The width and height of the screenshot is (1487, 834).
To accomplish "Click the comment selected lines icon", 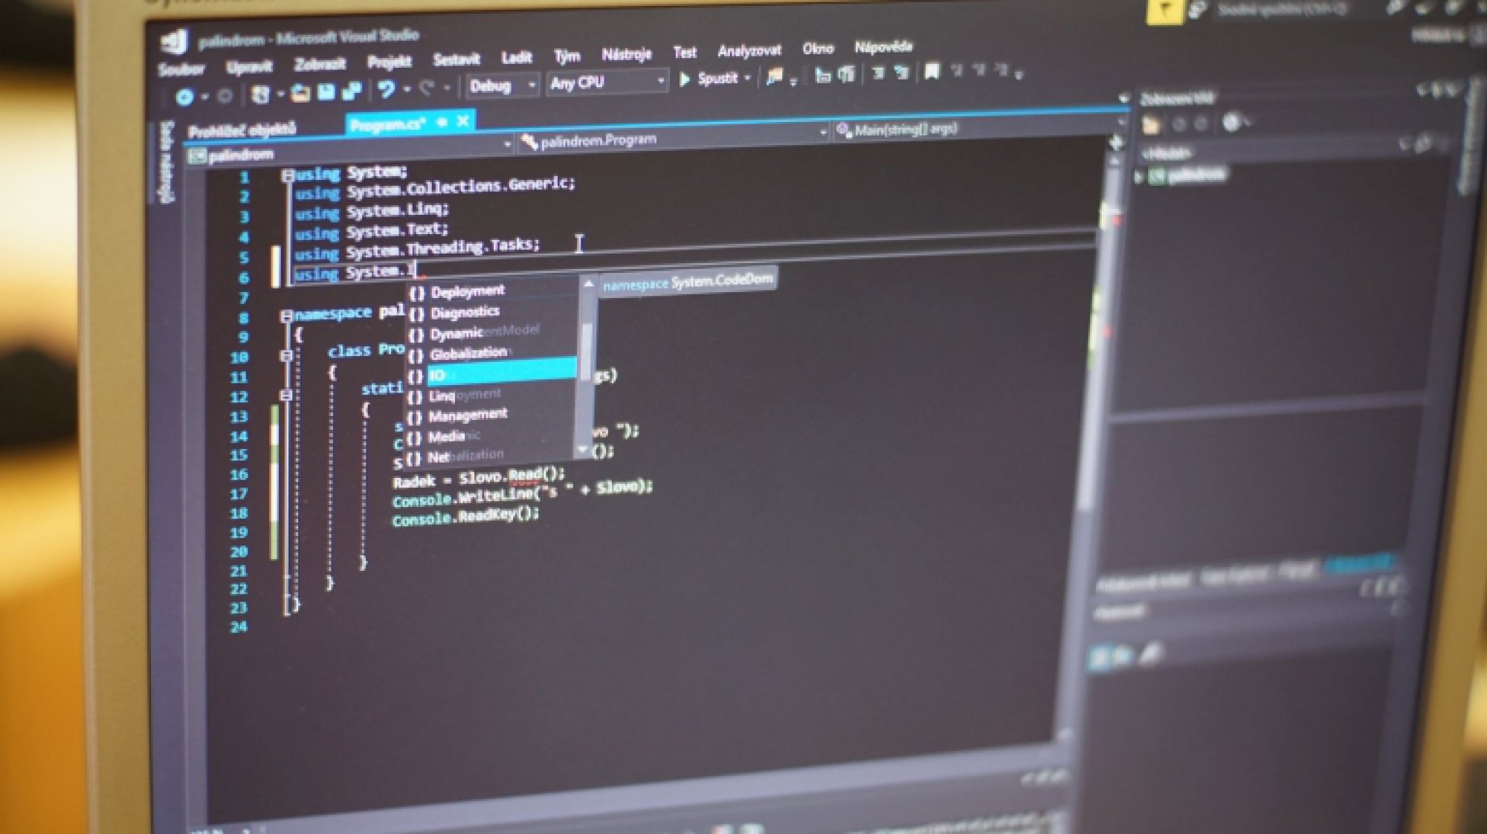I will click(x=822, y=74).
